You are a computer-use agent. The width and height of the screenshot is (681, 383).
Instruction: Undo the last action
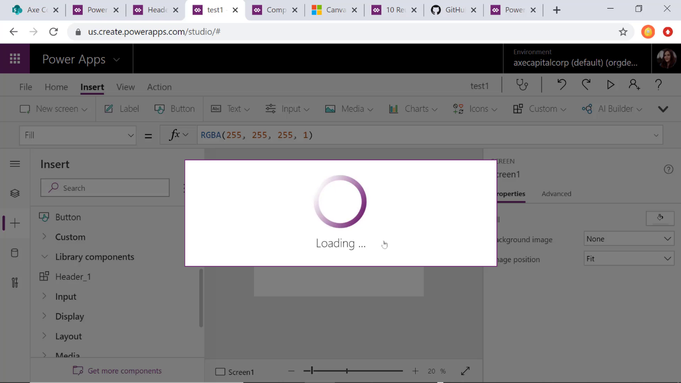pos(562,85)
